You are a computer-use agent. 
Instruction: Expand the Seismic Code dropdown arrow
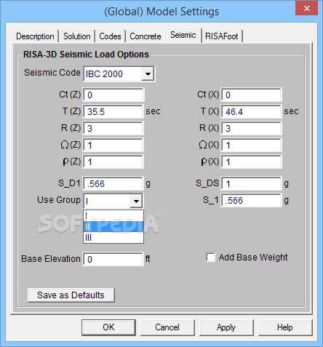148,74
